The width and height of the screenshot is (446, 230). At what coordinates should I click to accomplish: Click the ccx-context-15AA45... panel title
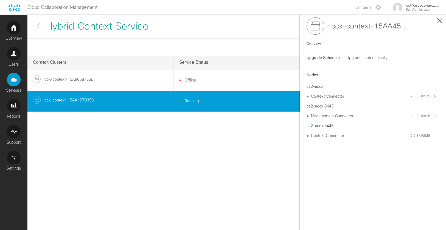pyautogui.click(x=369, y=26)
